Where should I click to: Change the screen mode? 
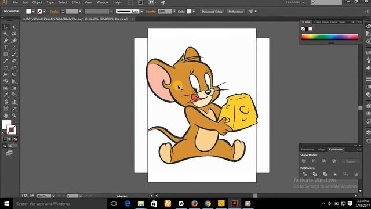(9, 153)
